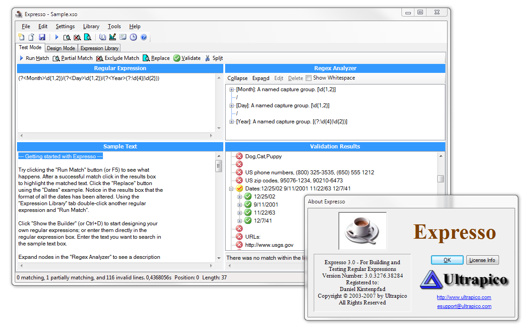
Task: Select the highlighted 'Getting started with Expresso' line
Action: tap(60, 156)
